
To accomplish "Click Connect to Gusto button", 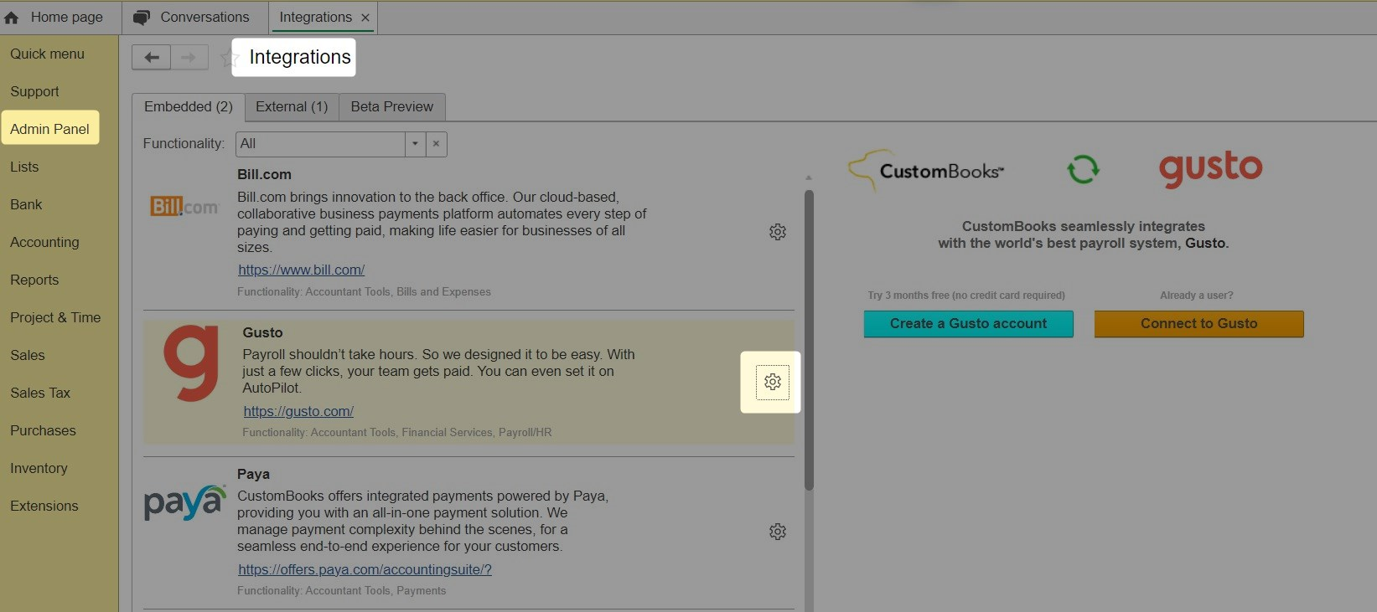I will 1198,324.
